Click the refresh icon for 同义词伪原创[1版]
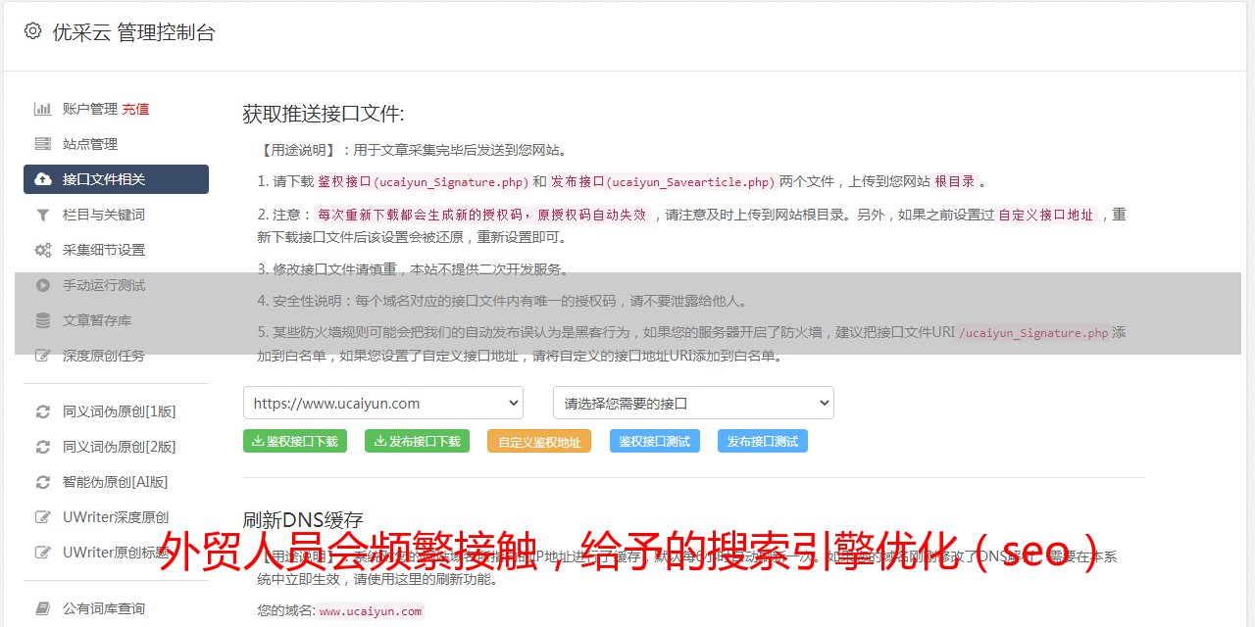The image size is (1255, 627). 43,411
